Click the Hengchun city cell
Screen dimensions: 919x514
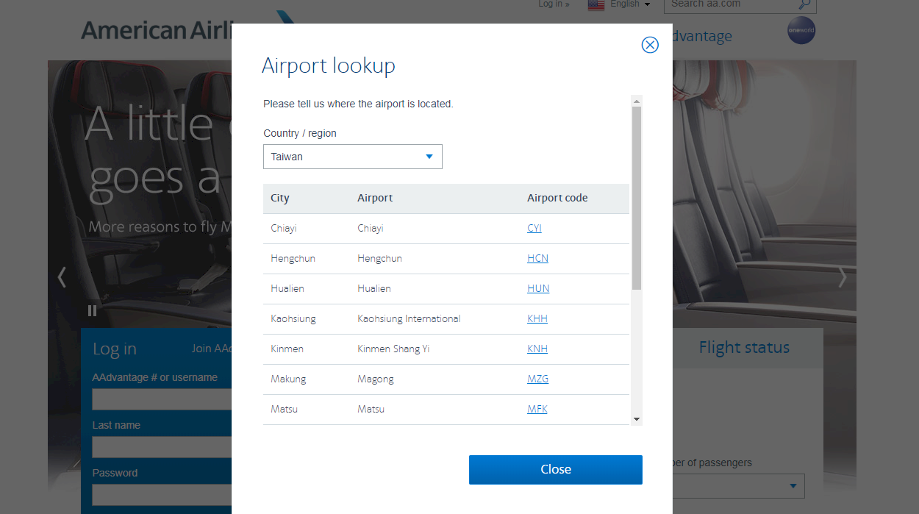point(293,258)
